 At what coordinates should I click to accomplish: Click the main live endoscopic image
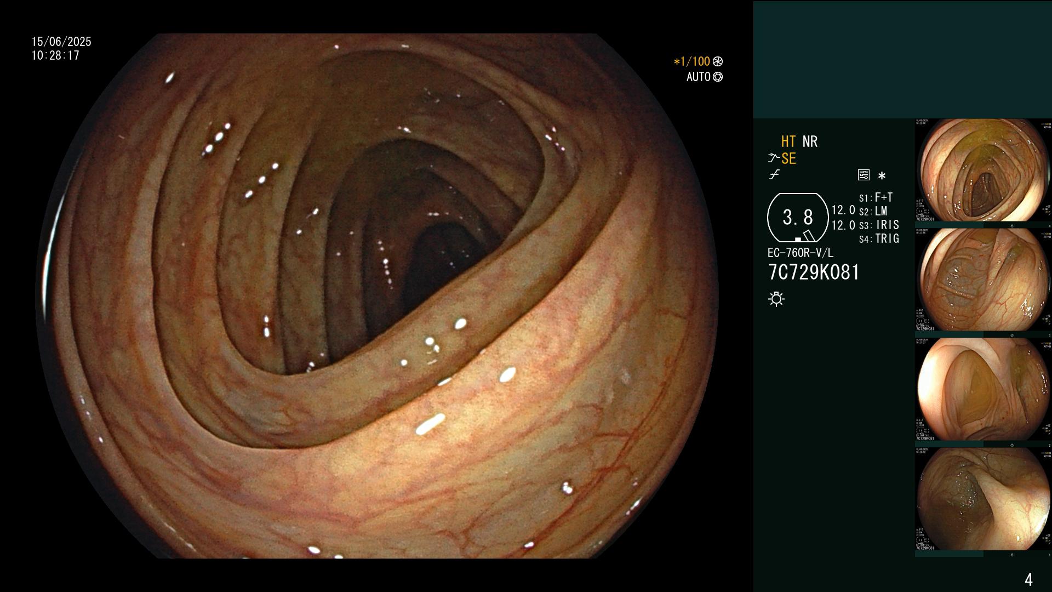tap(378, 296)
